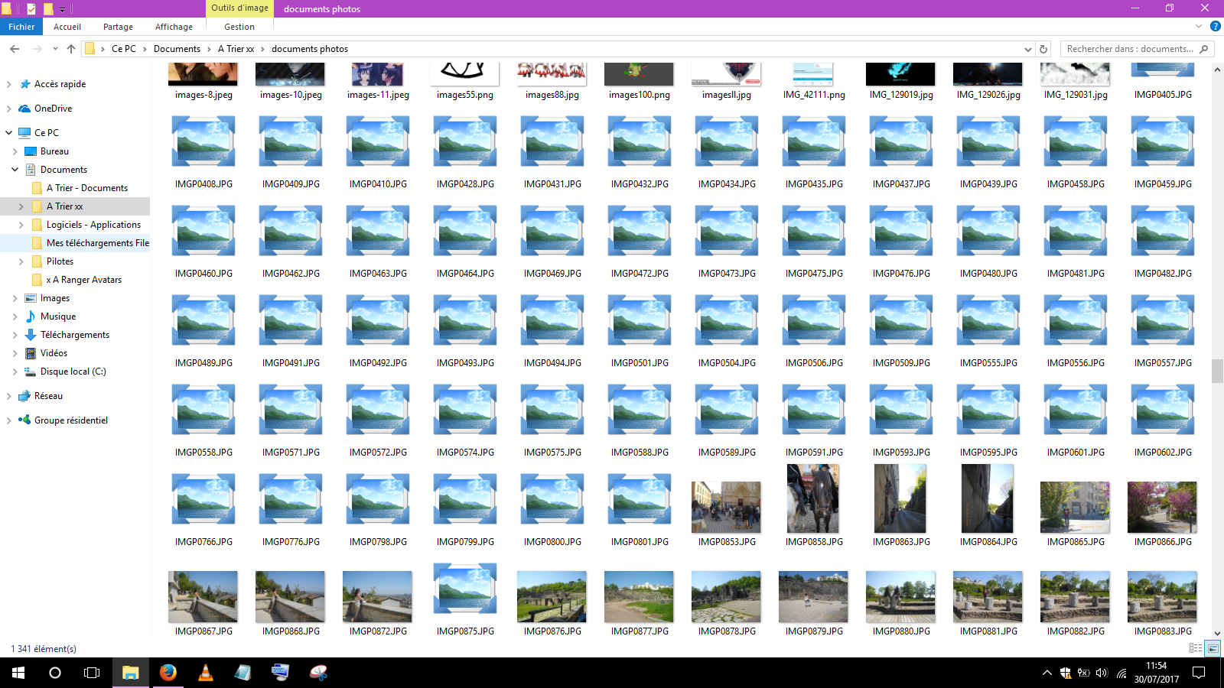Select x A Ranger Avatars folder
This screenshot has height=688, width=1224.
(x=84, y=280)
